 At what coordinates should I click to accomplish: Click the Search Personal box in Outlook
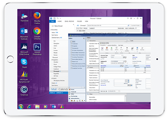(x=107, y=25)
